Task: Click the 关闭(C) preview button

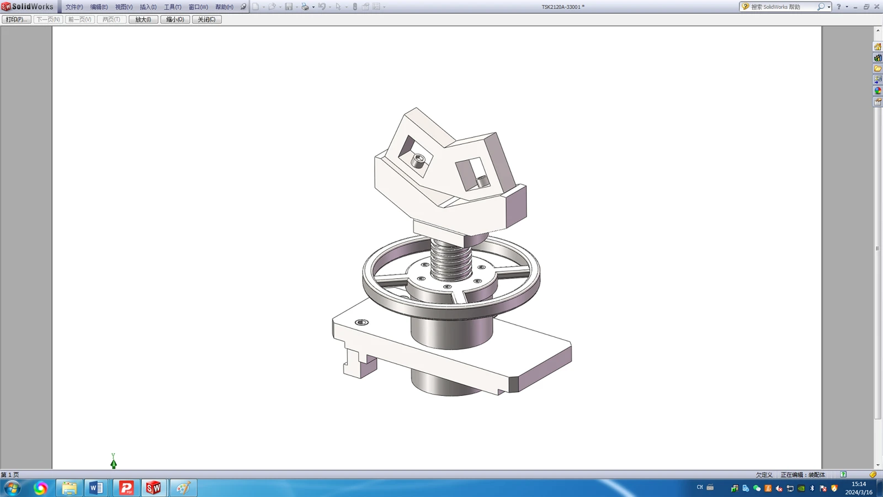Action: point(207,19)
